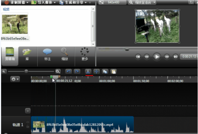This screenshot has width=198, height=134.
Task: Jump to next clip in preview
Action: coord(175,57)
